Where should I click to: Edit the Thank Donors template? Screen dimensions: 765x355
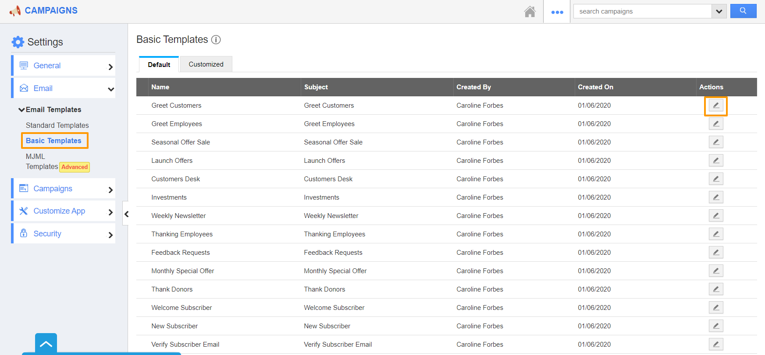pos(715,289)
